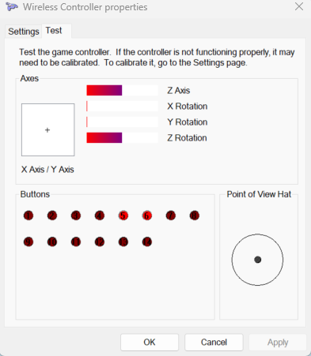Click button indicator number 1

coord(28,215)
